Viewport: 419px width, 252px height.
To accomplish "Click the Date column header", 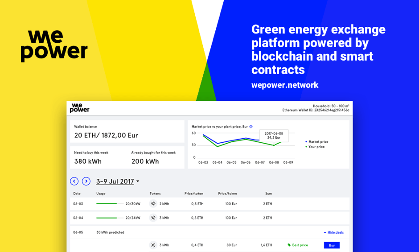I will coord(77,194).
